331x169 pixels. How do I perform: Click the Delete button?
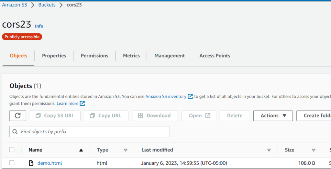click(x=235, y=116)
